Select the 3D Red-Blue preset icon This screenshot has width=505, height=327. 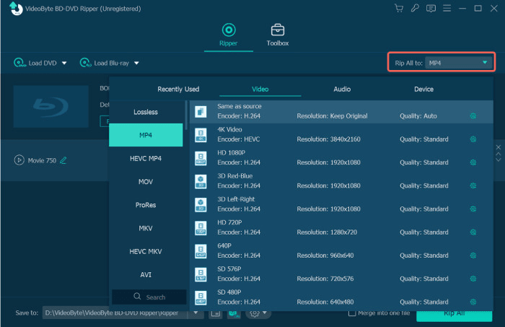(x=201, y=181)
